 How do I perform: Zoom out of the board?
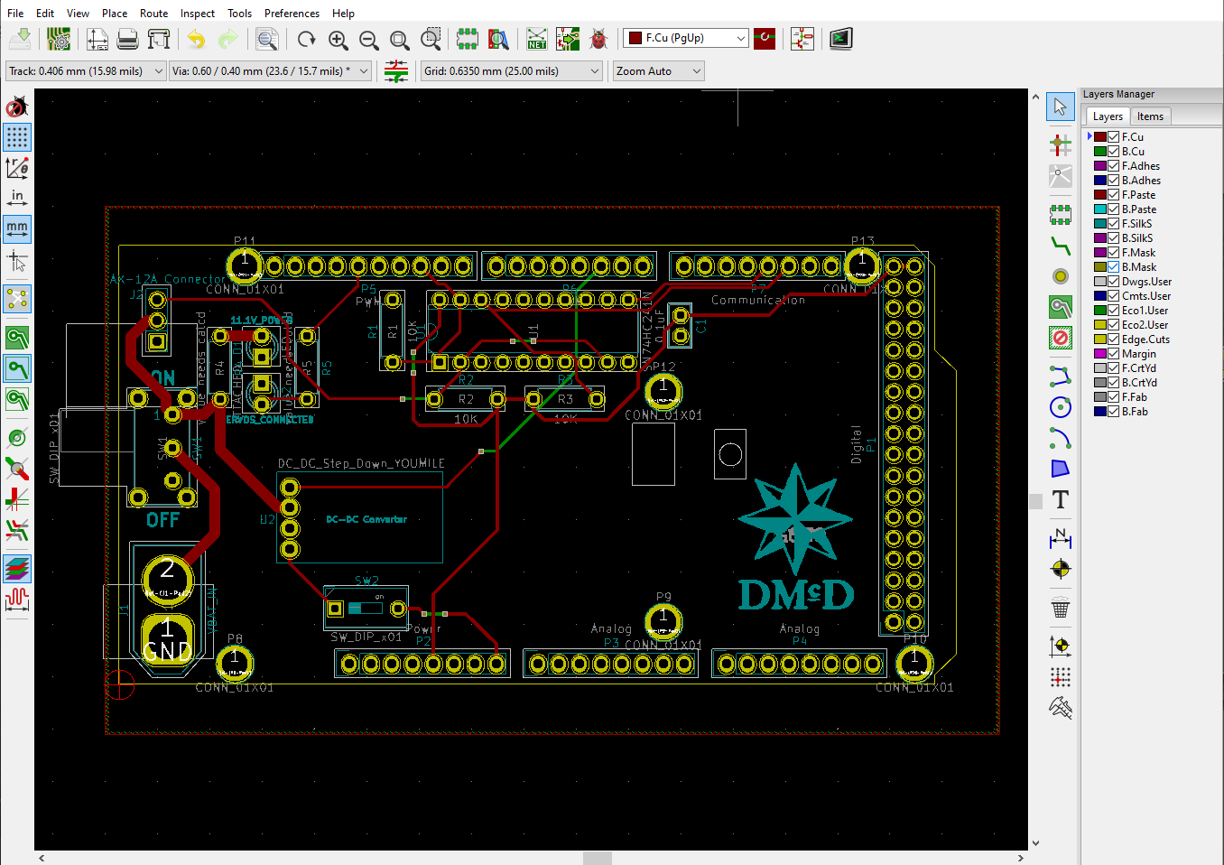[x=369, y=39]
